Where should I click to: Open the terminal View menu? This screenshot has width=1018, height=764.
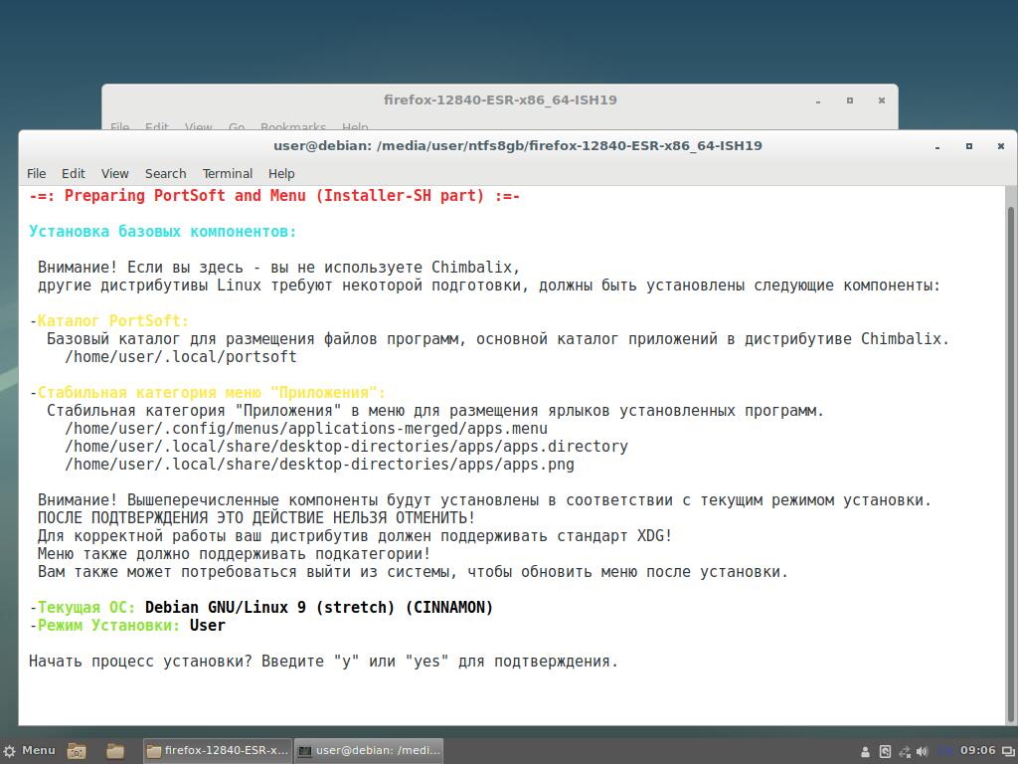[115, 173]
